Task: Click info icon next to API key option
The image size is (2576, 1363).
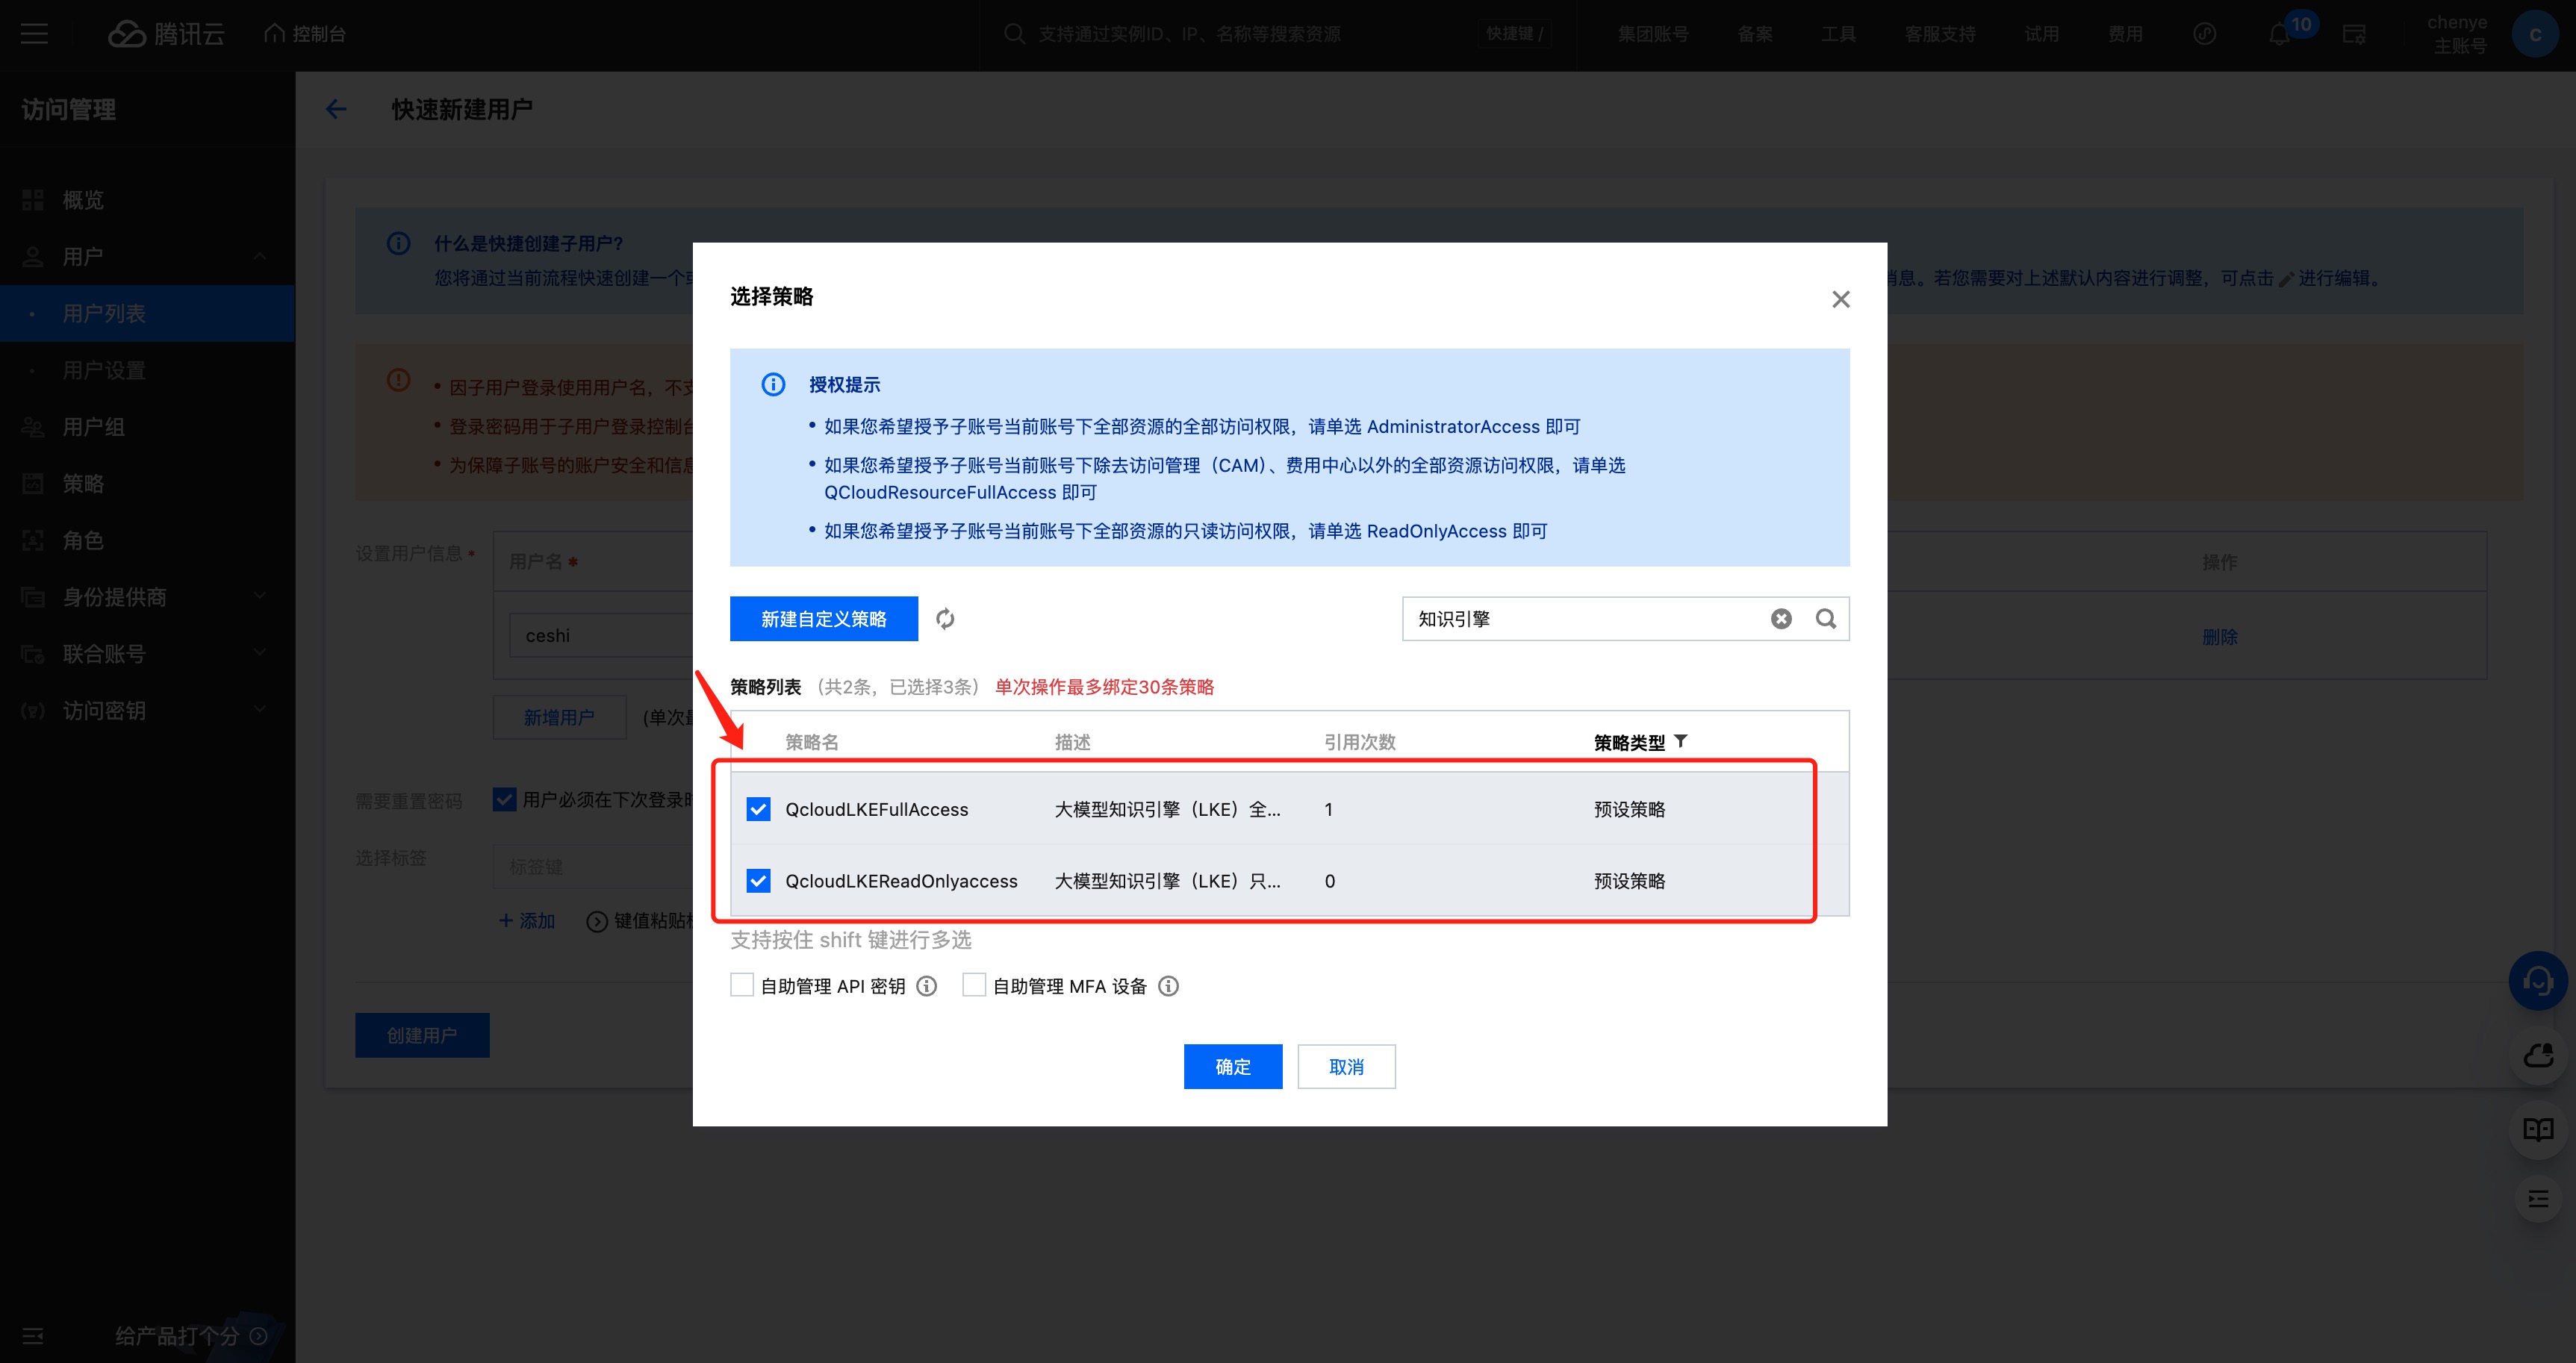Action: (927, 986)
